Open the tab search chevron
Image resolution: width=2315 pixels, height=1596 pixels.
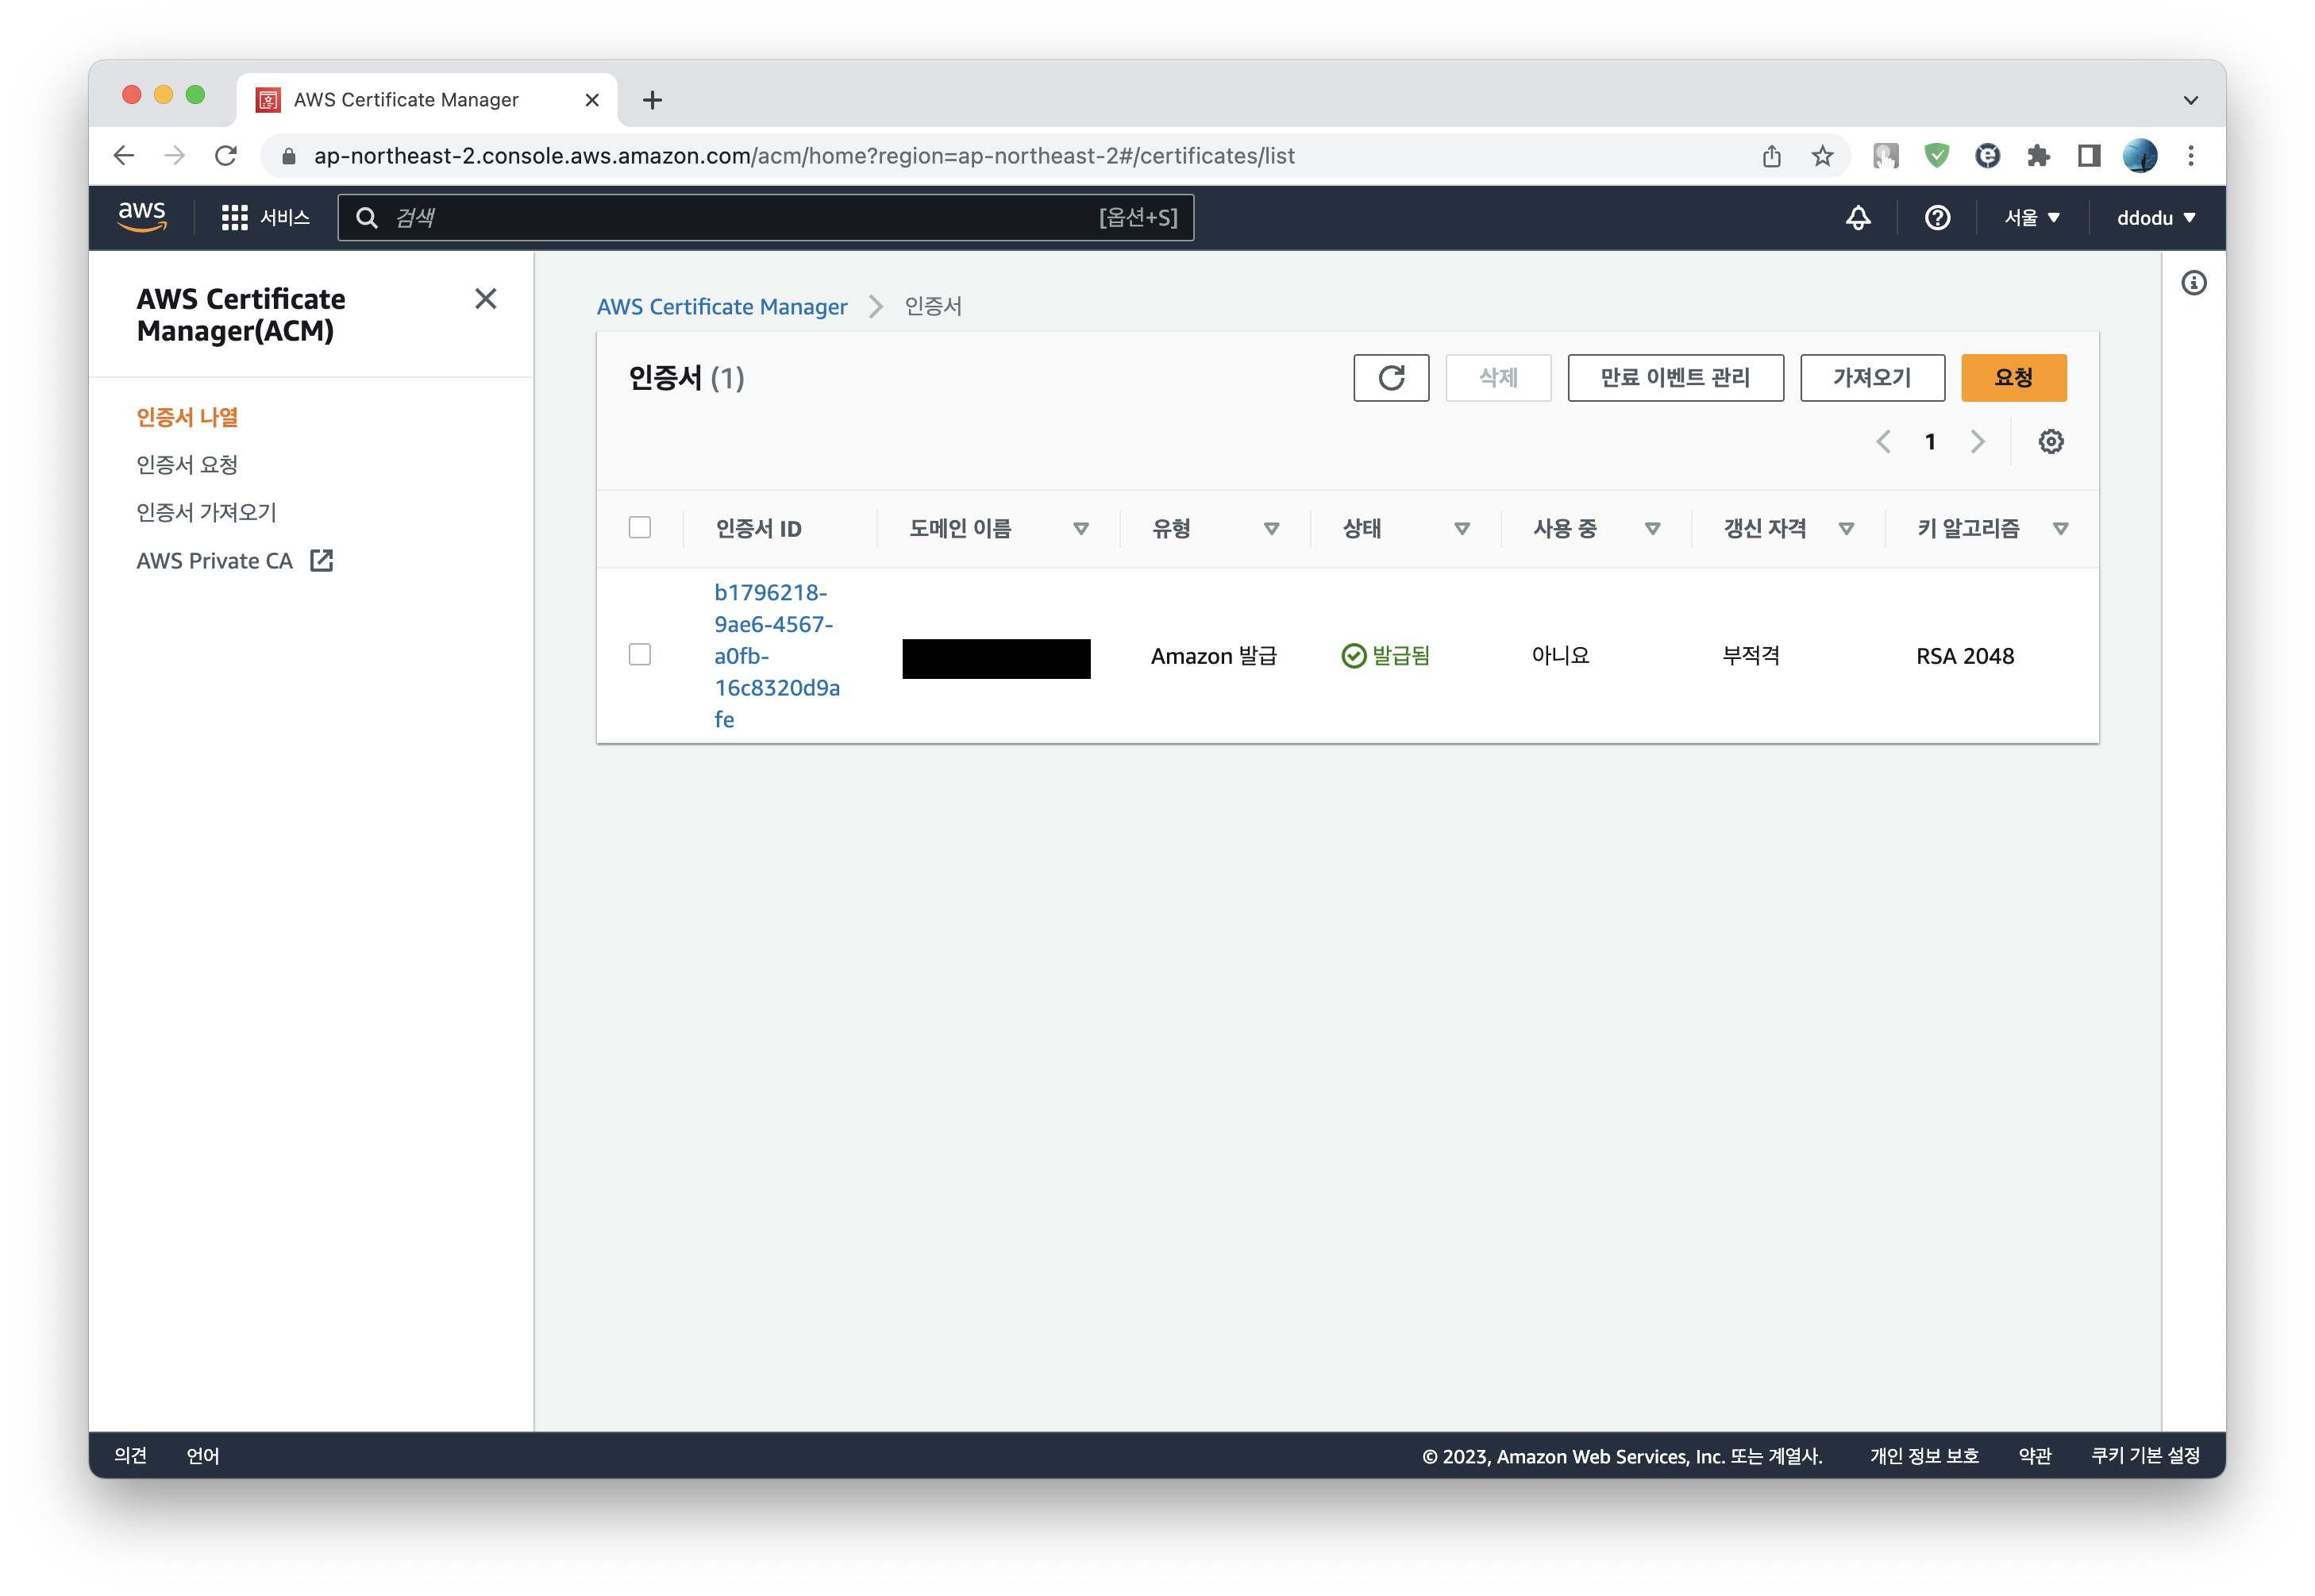2190,100
